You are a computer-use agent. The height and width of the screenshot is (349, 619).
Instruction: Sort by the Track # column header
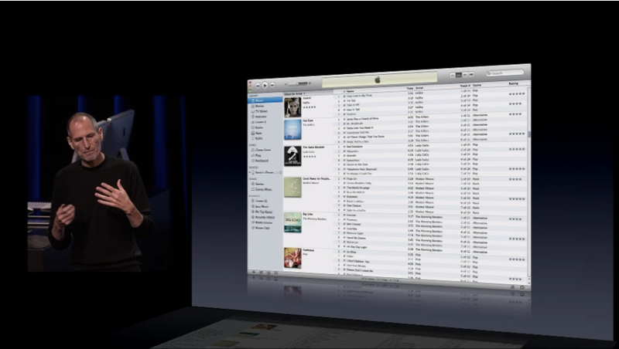click(x=465, y=86)
